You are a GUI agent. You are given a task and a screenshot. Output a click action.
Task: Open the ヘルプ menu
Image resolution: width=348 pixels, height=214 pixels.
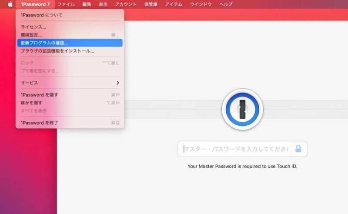[x=226, y=4]
